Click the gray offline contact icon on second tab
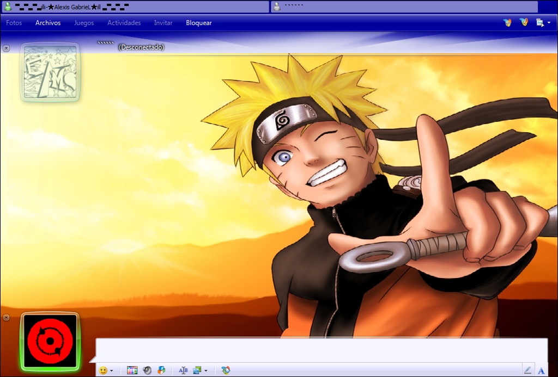This screenshot has width=558, height=377. click(277, 7)
